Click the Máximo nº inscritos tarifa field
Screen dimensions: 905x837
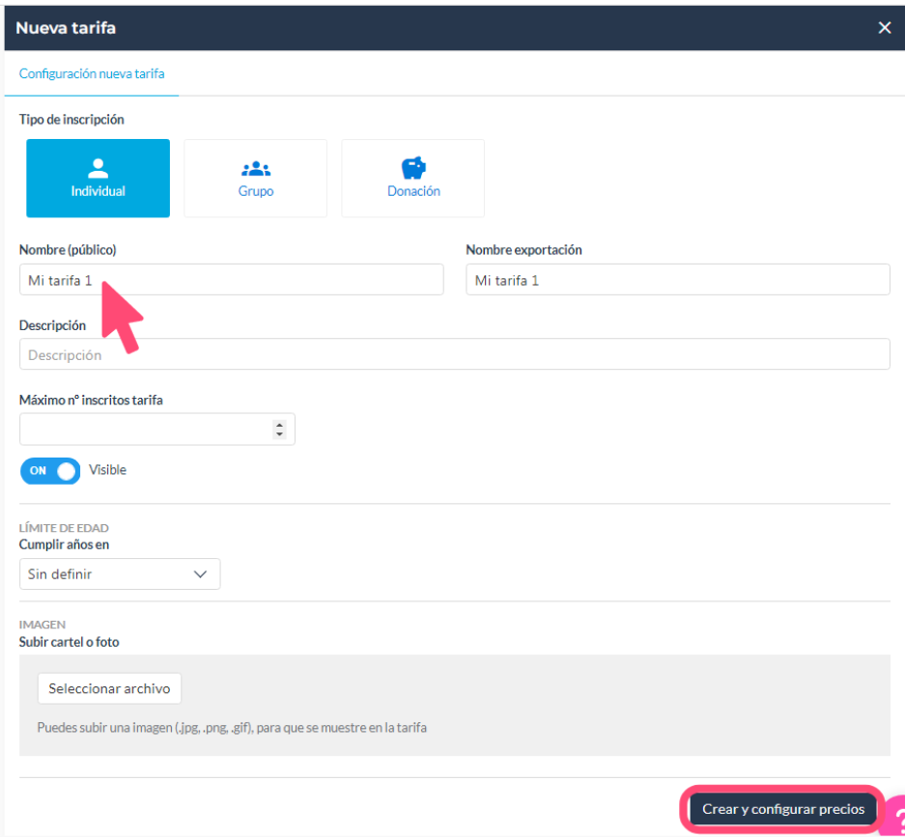point(157,430)
